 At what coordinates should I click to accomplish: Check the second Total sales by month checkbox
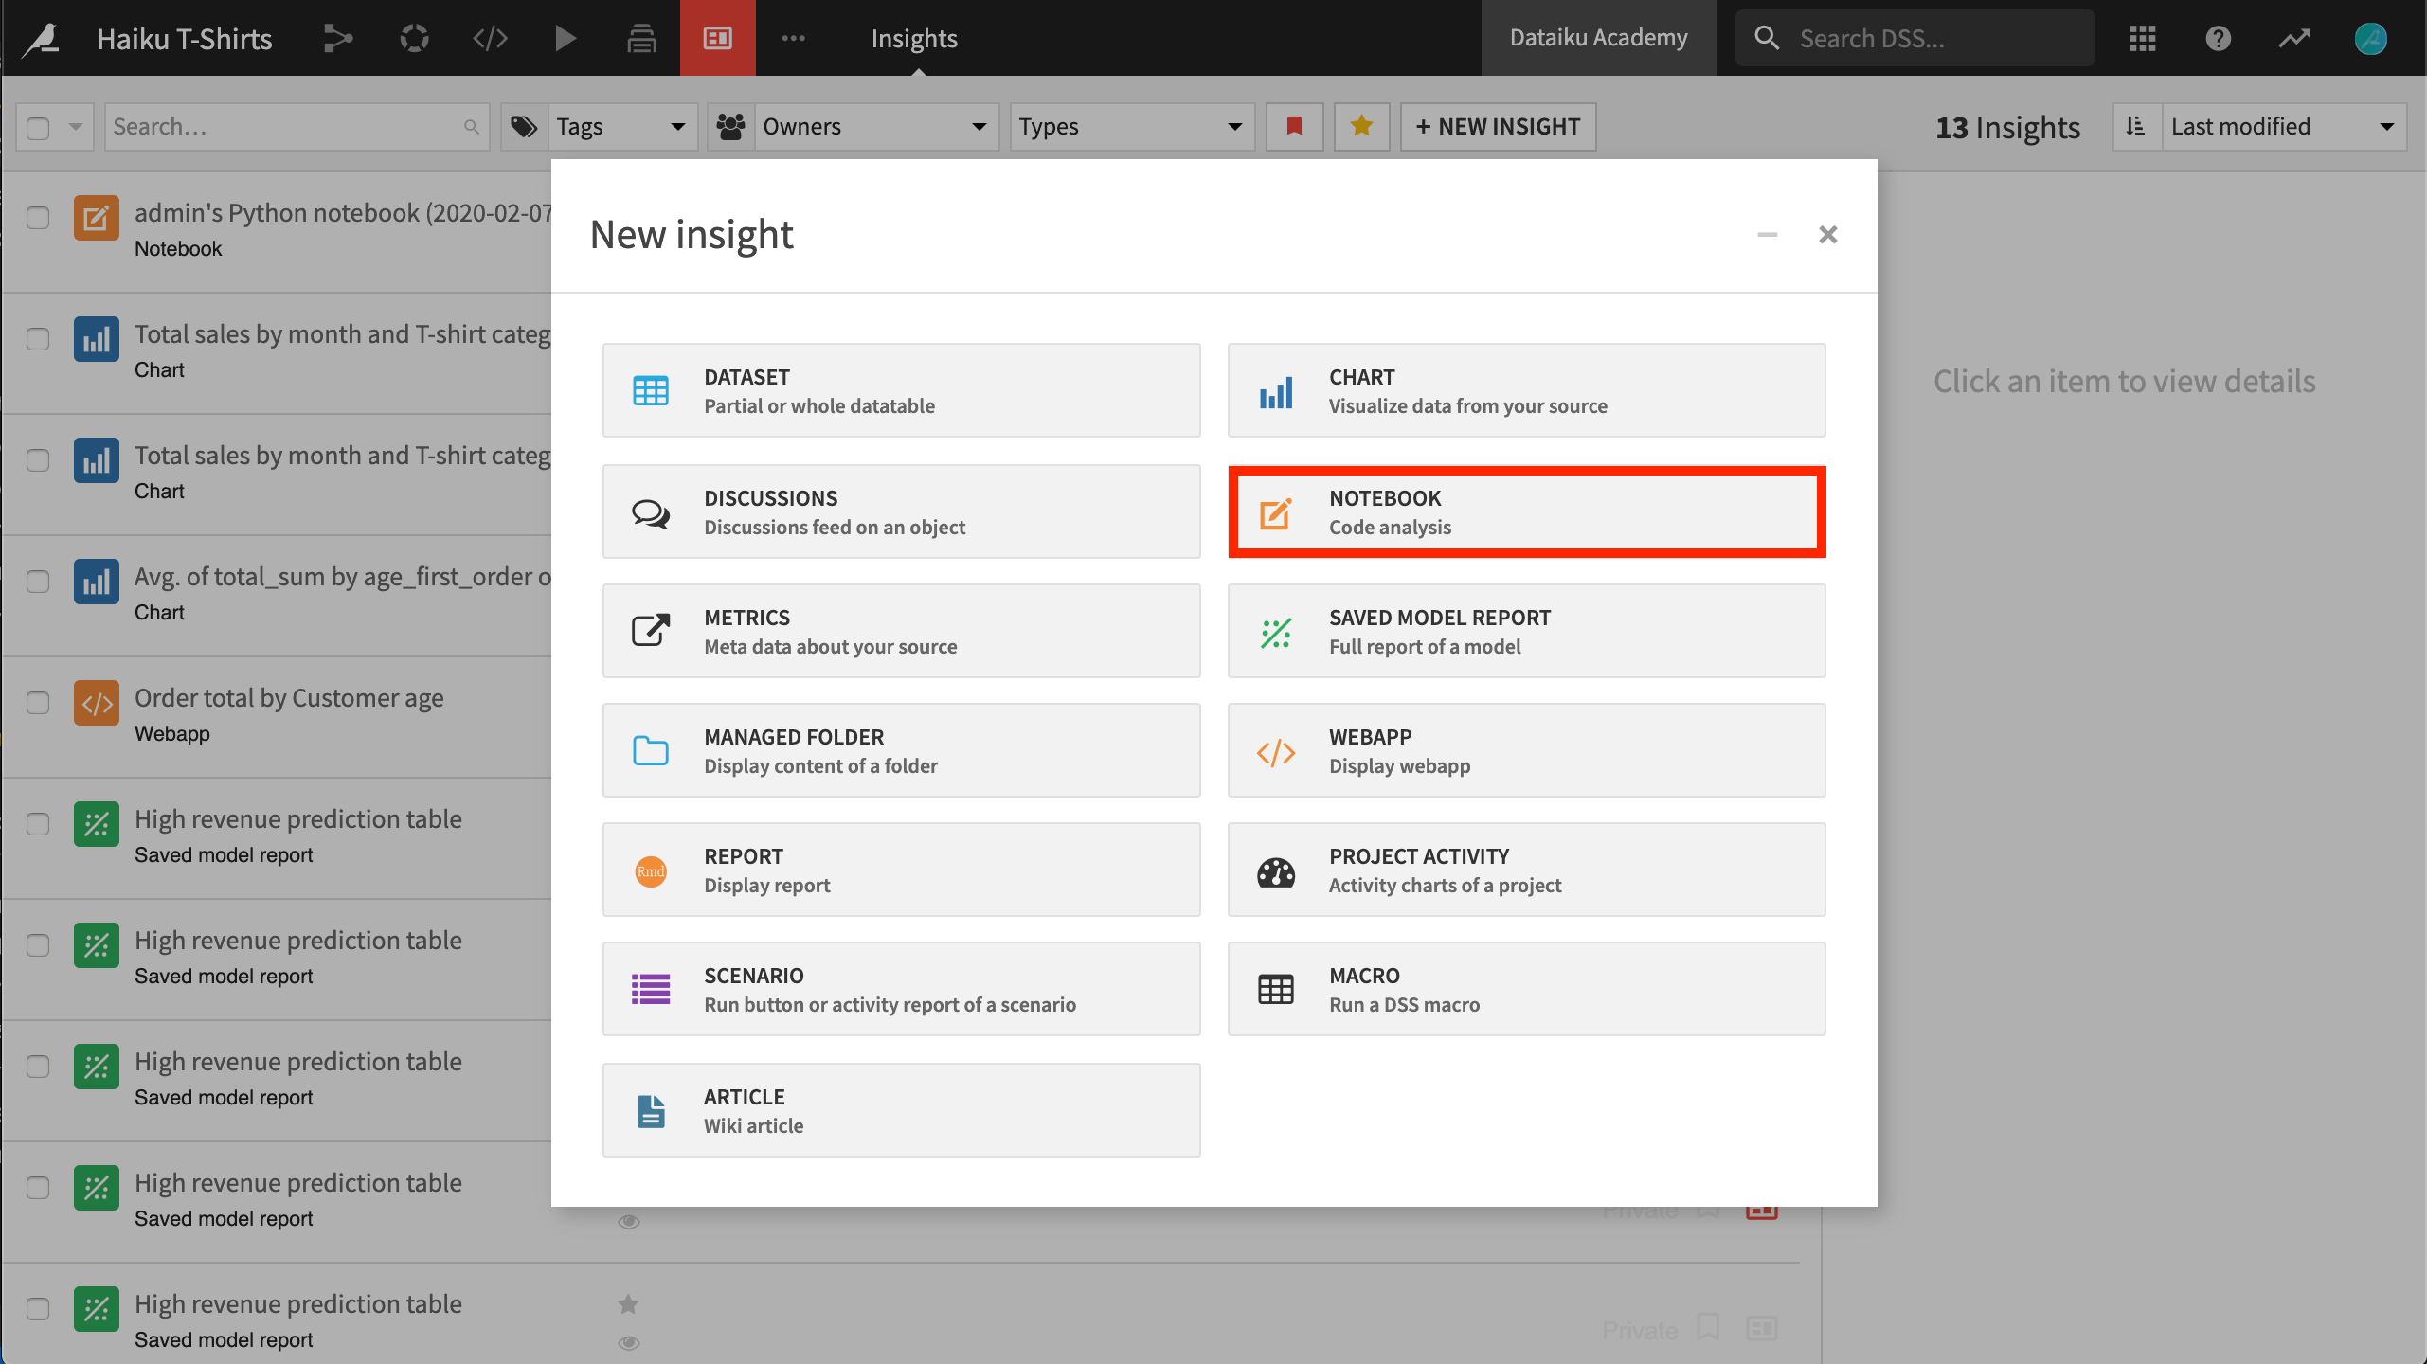coord(38,460)
